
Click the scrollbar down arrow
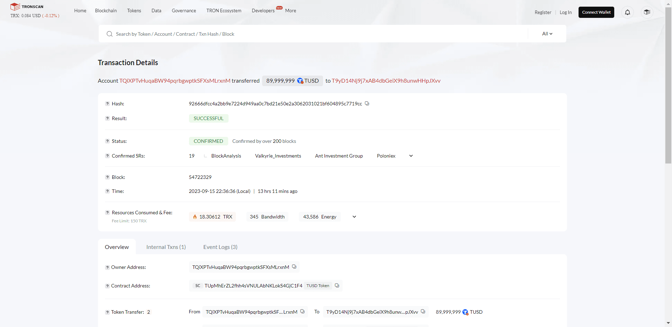[x=668, y=323]
